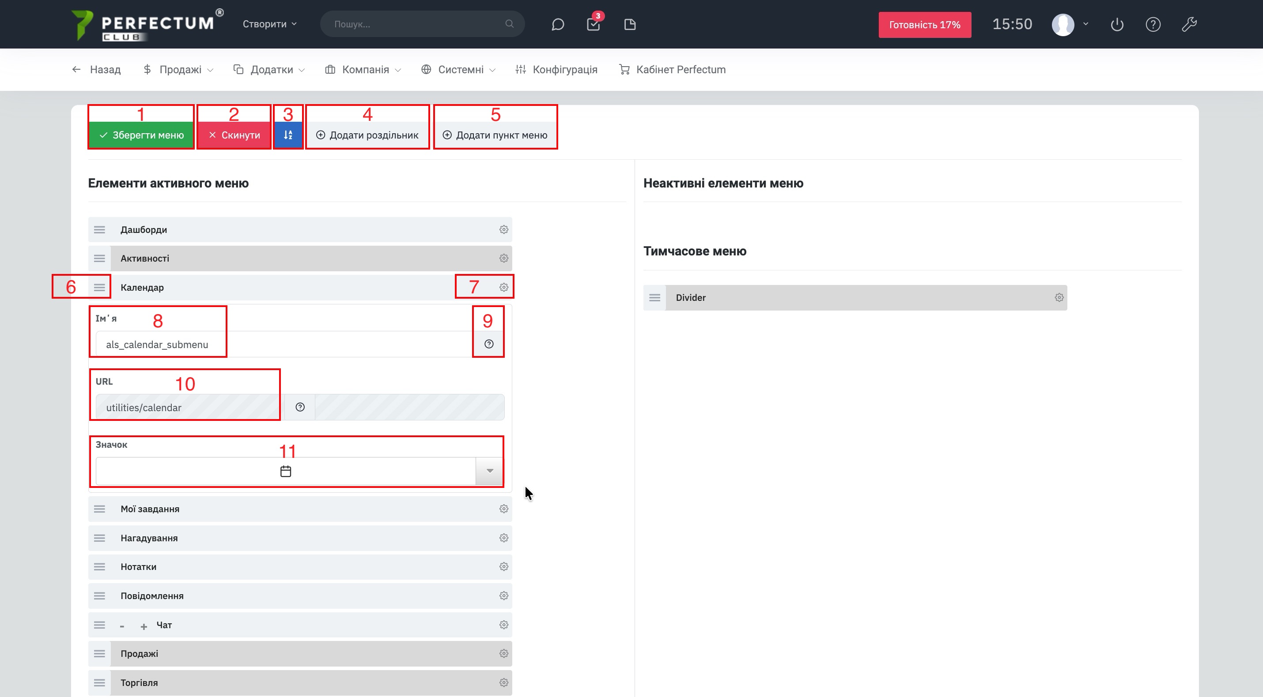Click the power logout icon

[1117, 25]
